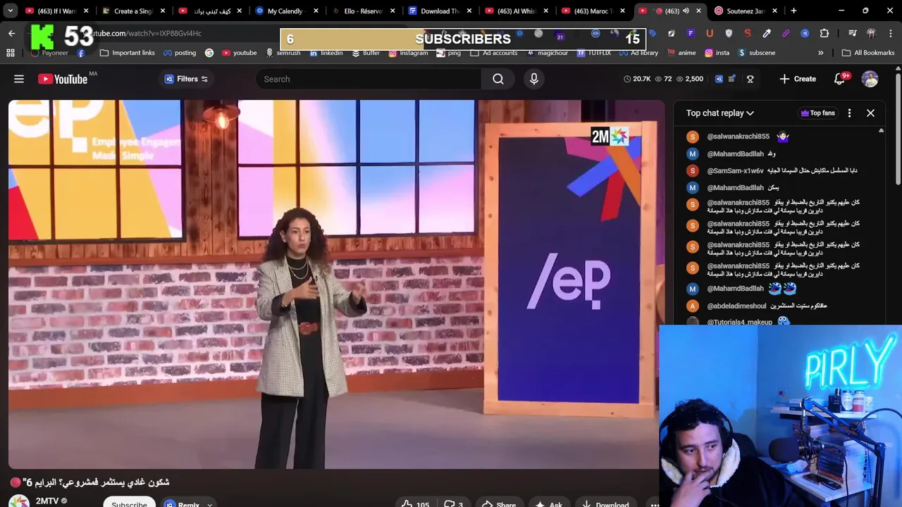The width and height of the screenshot is (902, 507).
Task: Open more actions below the video
Action: click(x=655, y=504)
